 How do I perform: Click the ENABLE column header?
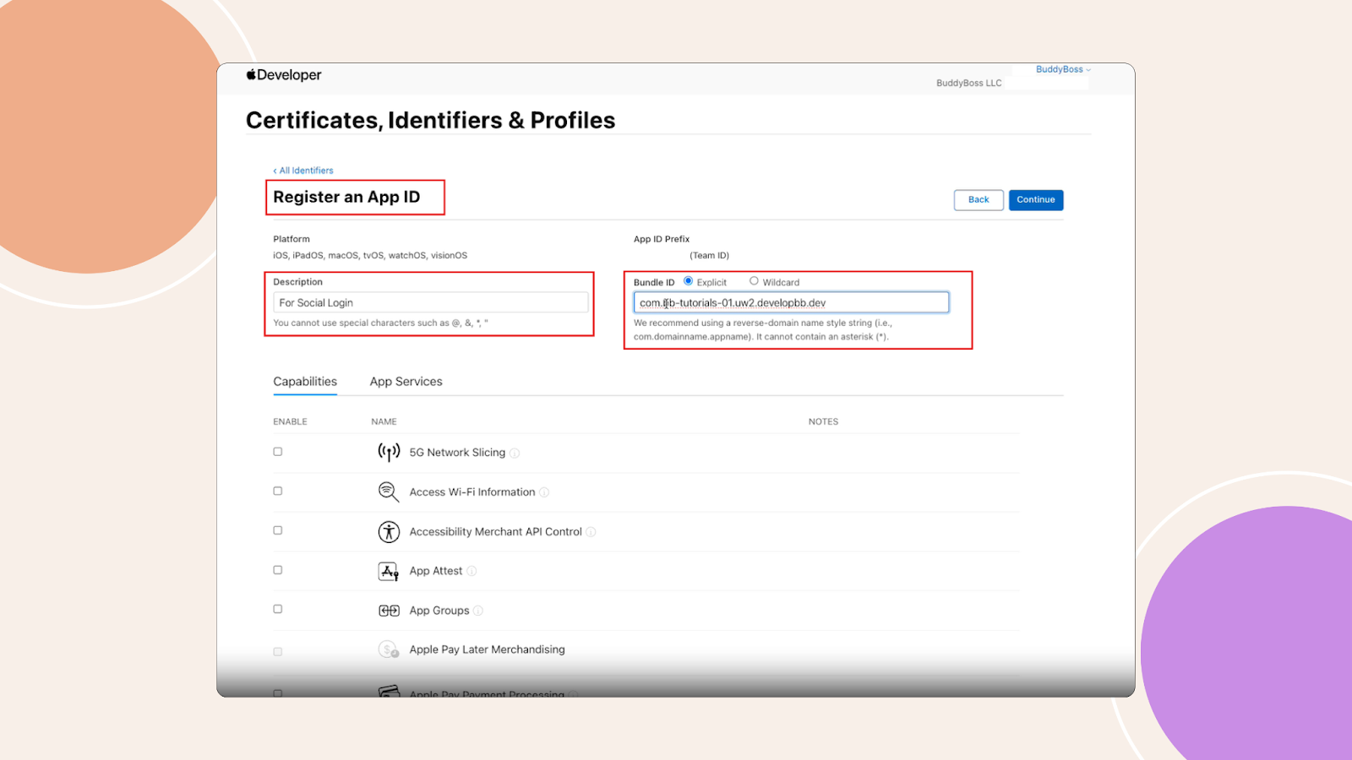pyautogui.click(x=290, y=421)
